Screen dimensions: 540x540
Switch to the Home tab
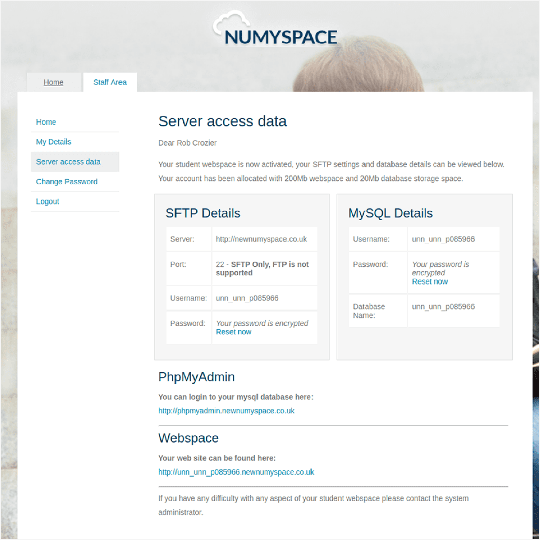(53, 82)
